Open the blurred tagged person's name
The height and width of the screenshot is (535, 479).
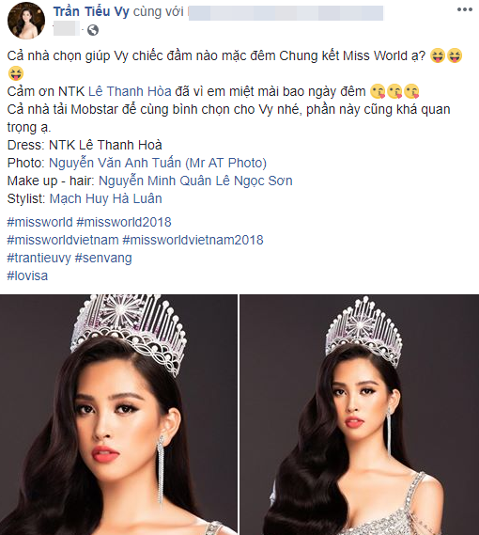click(286, 13)
